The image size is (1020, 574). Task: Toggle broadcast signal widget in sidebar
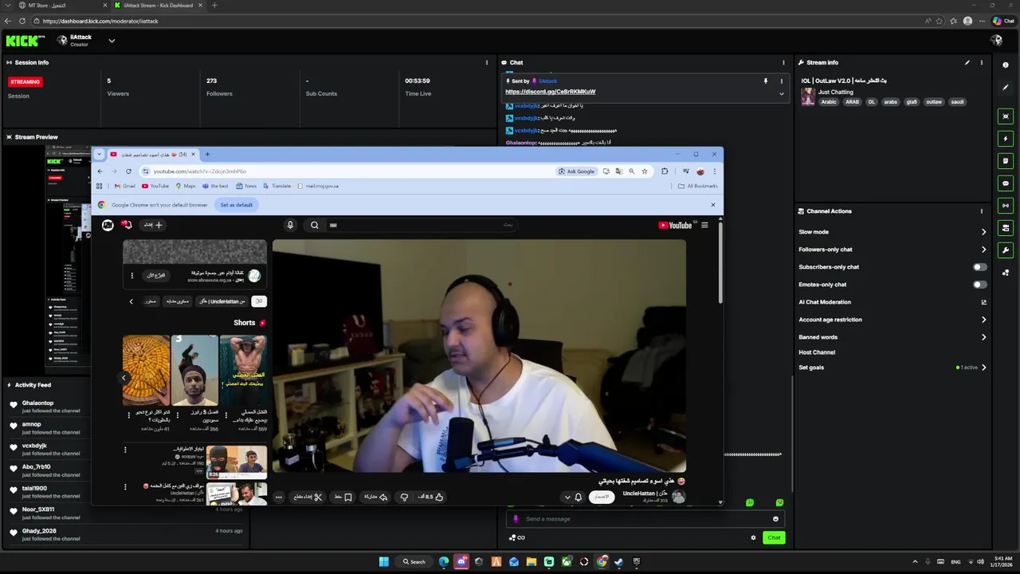[1006, 206]
